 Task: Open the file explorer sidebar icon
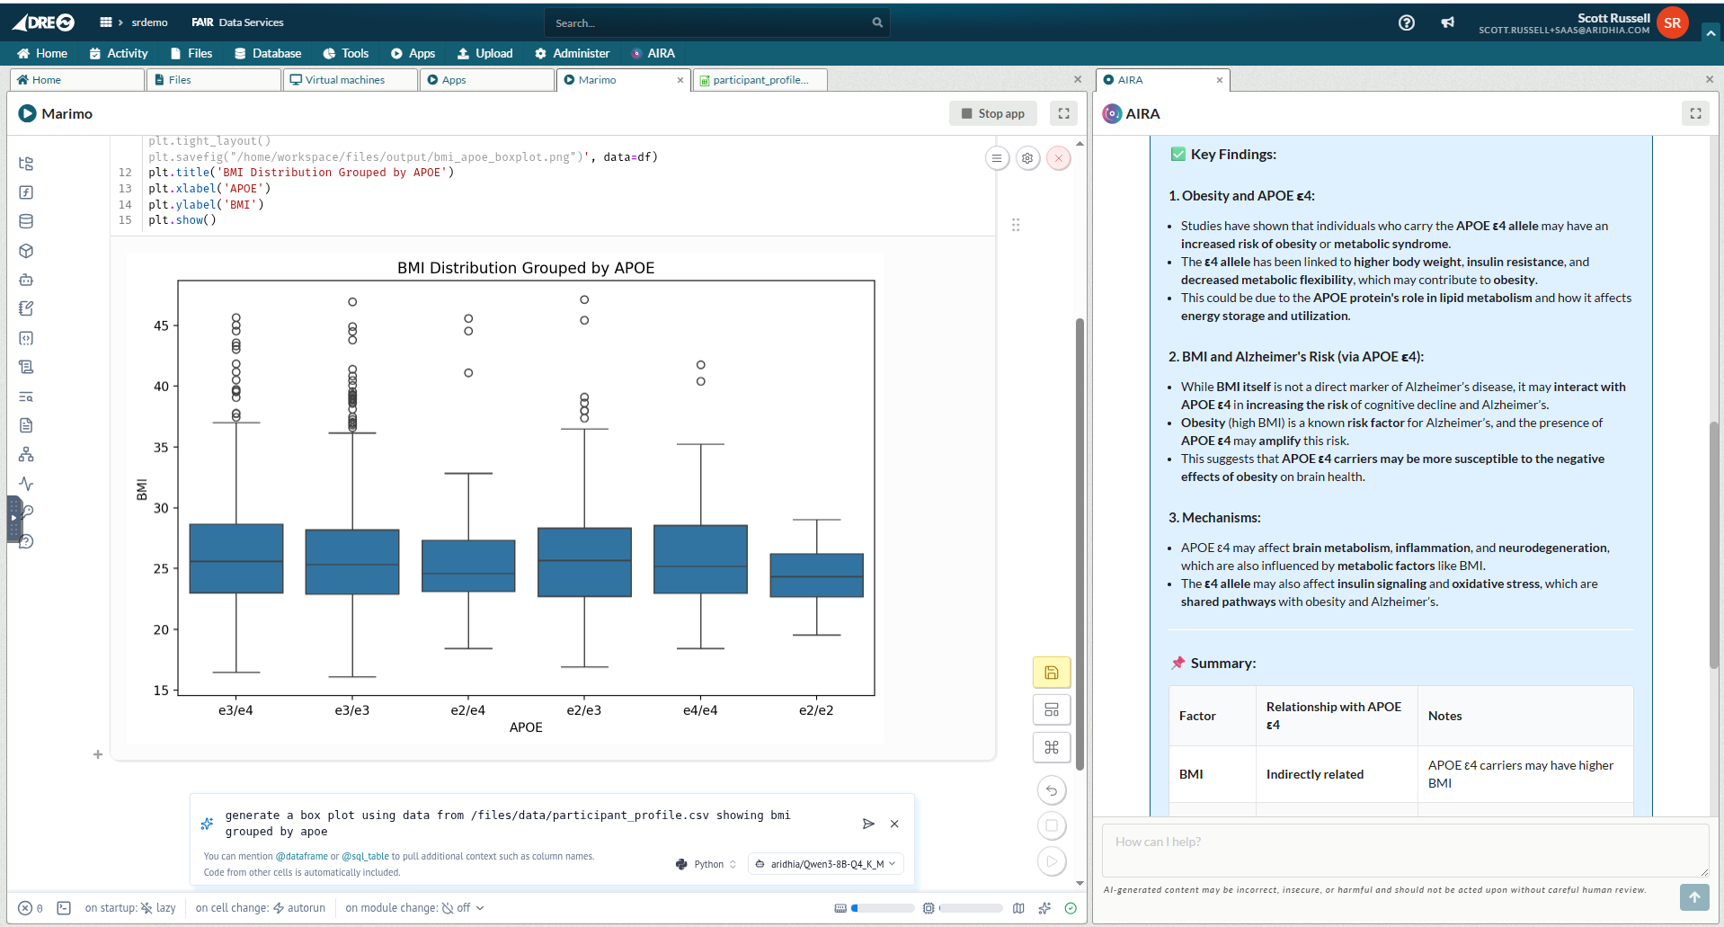(26, 164)
